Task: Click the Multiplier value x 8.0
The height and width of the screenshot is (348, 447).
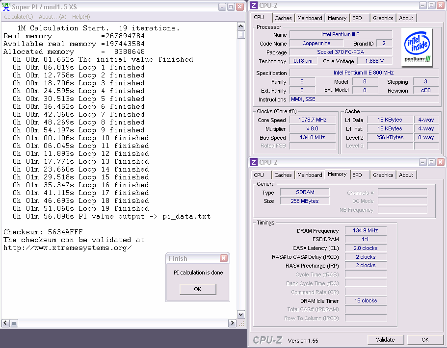Action: click(x=313, y=129)
